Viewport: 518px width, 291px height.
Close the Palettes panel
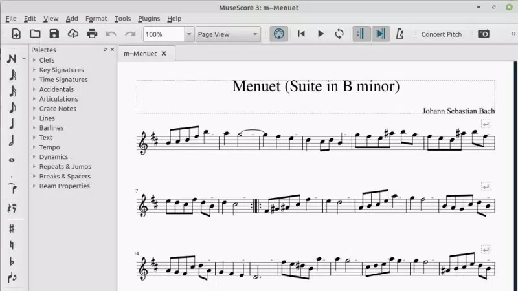(112, 50)
